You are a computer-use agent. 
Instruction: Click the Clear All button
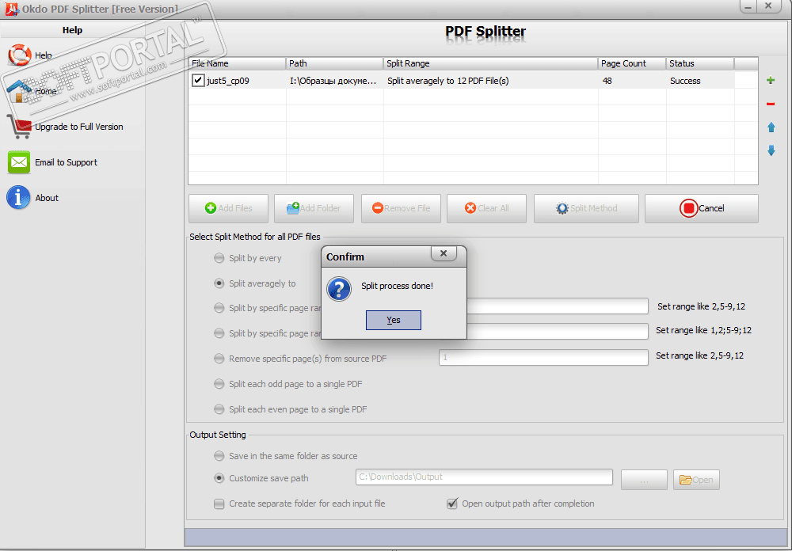click(x=486, y=208)
